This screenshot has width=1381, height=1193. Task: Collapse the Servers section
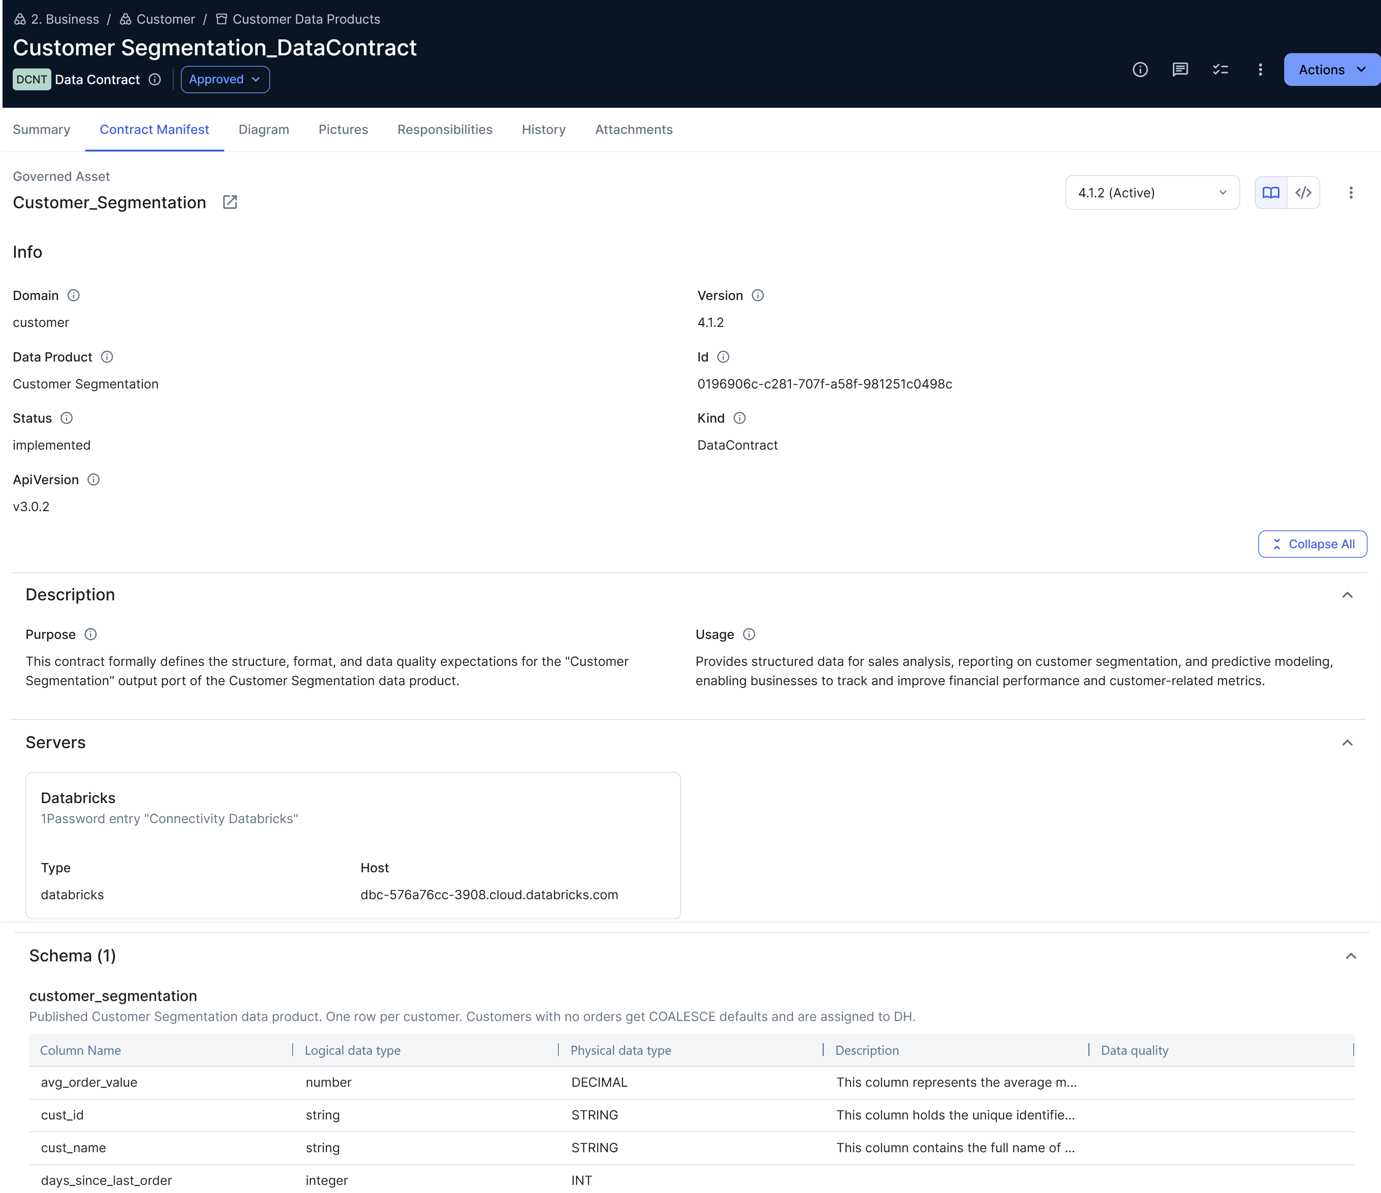[x=1347, y=742]
